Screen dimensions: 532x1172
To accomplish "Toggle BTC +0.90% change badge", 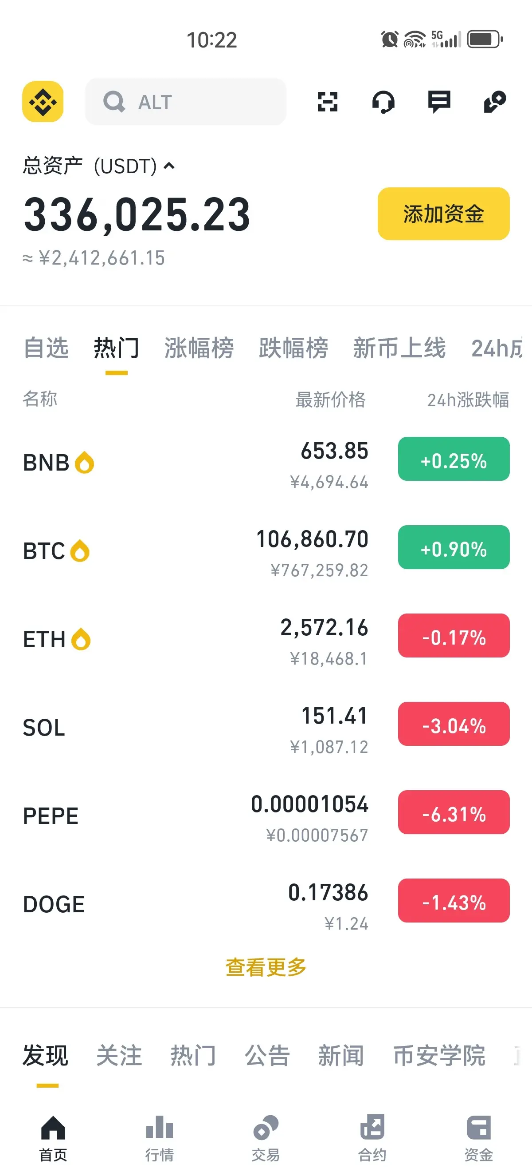I will [x=454, y=547].
